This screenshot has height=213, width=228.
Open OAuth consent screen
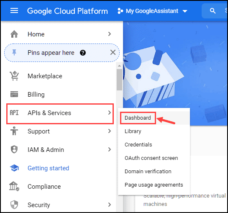coord(154,158)
